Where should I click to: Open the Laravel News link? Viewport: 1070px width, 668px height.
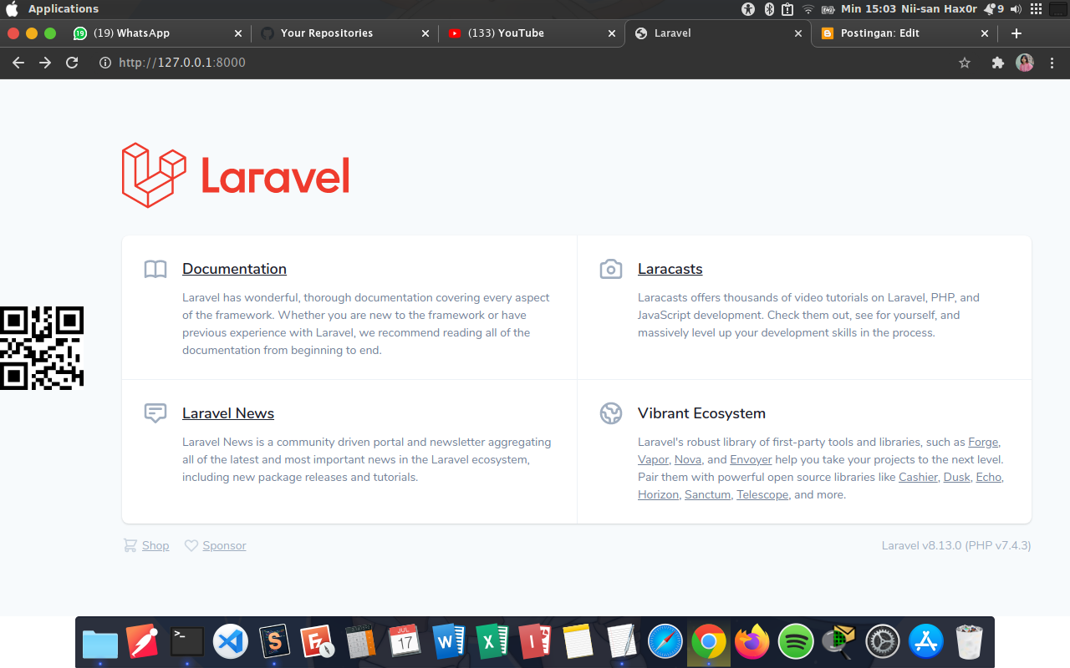(228, 413)
